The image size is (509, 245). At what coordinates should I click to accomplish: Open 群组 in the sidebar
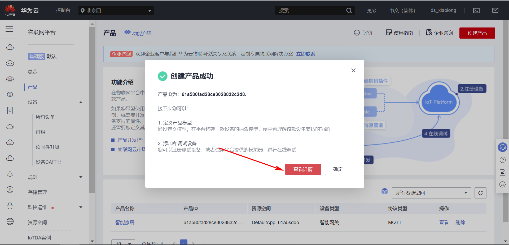pyautogui.click(x=41, y=132)
